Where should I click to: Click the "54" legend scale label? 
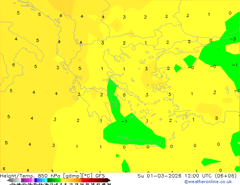[109, 184]
